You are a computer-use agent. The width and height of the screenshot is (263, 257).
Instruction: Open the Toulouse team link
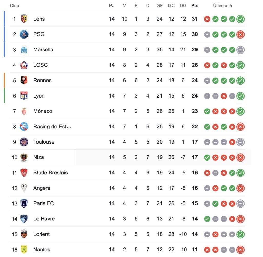click(x=44, y=142)
